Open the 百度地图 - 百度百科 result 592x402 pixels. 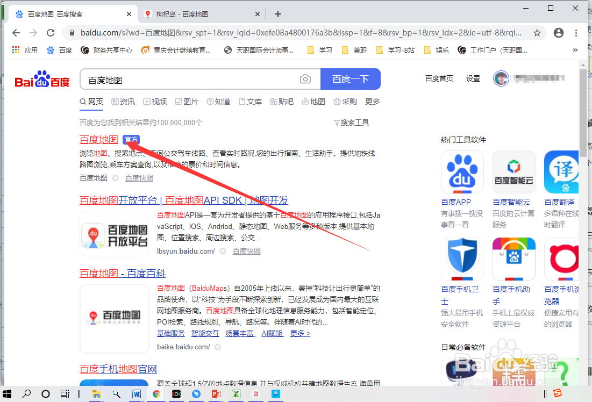click(x=123, y=273)
